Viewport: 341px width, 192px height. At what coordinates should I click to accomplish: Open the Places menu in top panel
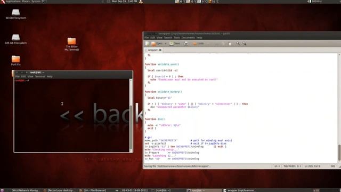(26, 1)
